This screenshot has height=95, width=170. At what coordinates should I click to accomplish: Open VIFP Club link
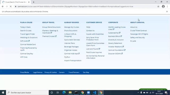(24, 57)
